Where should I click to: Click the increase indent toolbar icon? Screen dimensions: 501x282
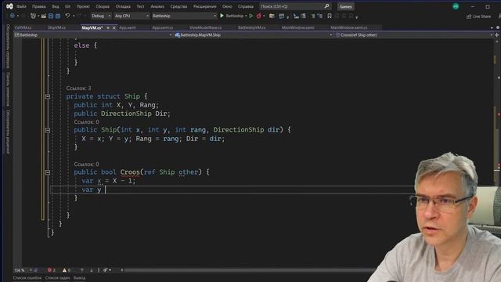pos(313,16)
